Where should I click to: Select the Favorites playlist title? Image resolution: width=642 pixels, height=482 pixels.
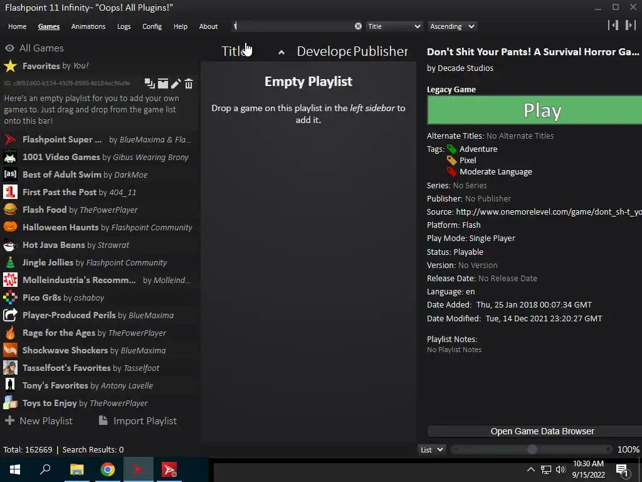(41, 66)
